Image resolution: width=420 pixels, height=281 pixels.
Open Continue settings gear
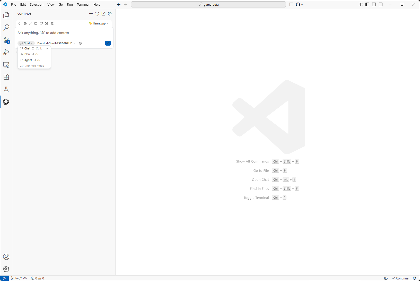[110, 14]
